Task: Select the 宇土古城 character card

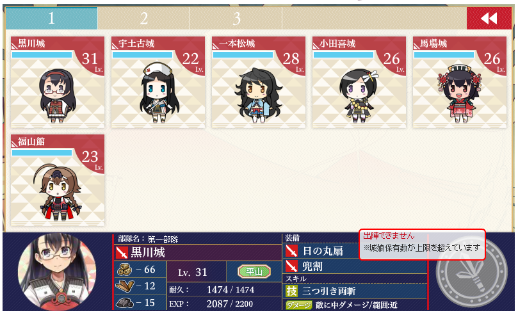Action: pos(158,82)
